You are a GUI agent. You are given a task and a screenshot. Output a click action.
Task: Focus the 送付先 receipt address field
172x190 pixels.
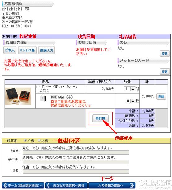(76, 162)
